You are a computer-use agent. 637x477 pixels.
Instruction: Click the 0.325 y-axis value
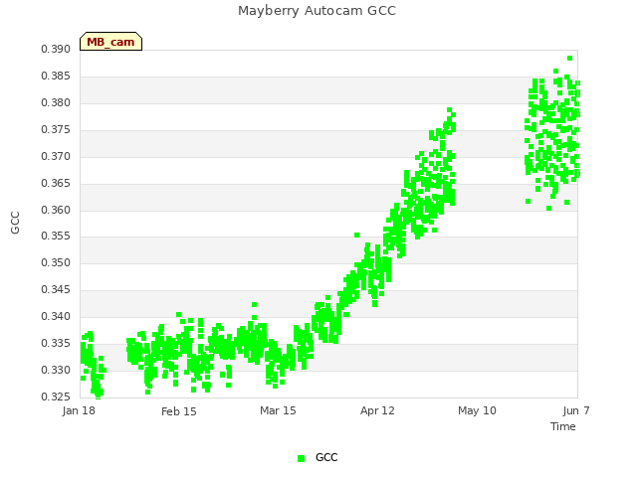click(56, 397)
